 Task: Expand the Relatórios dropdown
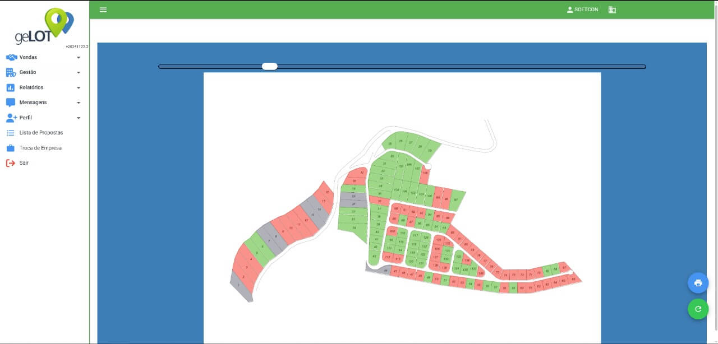click(x=79, y=87)
